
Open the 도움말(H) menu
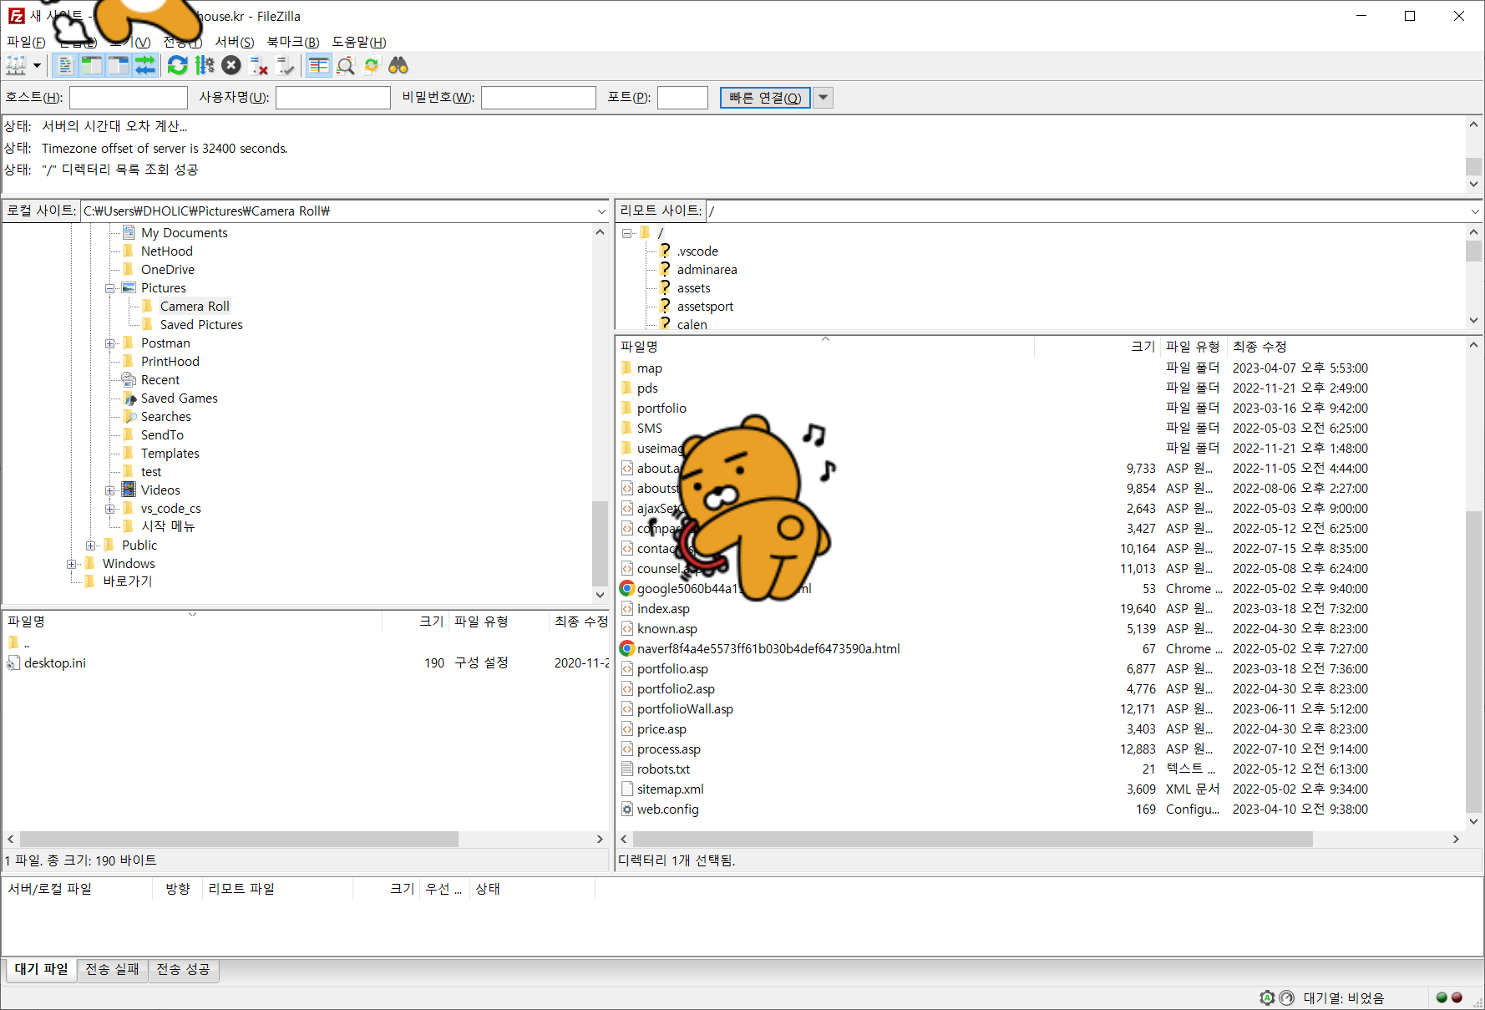[359, 42]
